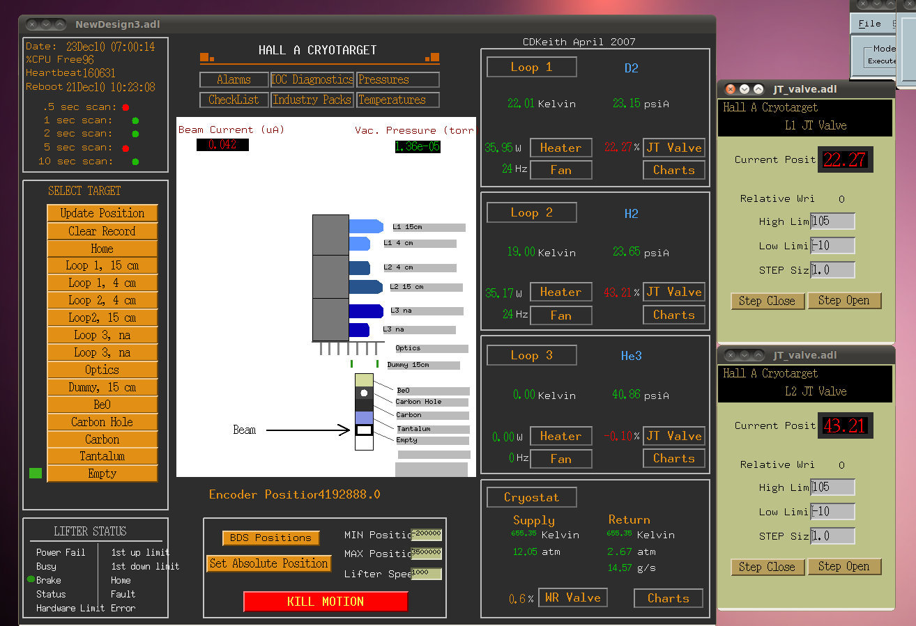Image resolution: width=916 pixels, height=626 pixels.
Task: Click green indicator beside Empty target
Action: click(36, 474)
